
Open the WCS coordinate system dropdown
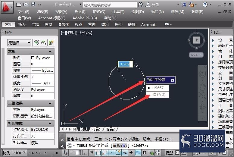tap(196, 55)
